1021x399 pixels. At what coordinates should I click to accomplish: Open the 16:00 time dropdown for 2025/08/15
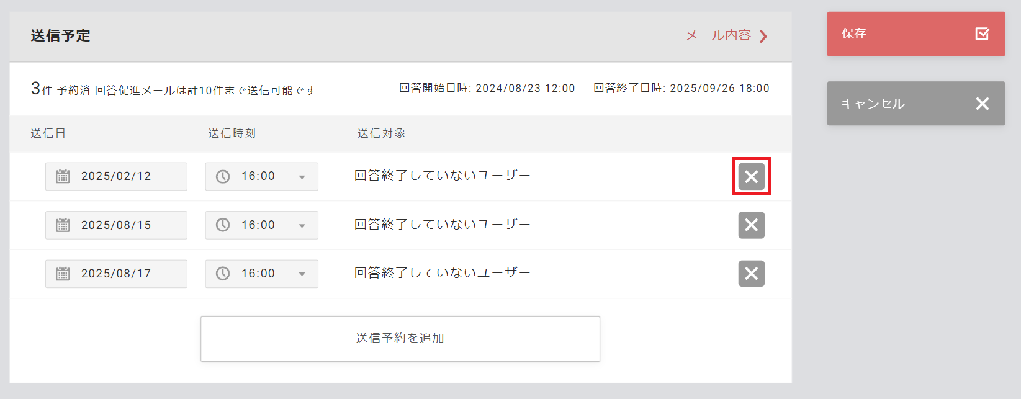(302, 225)
